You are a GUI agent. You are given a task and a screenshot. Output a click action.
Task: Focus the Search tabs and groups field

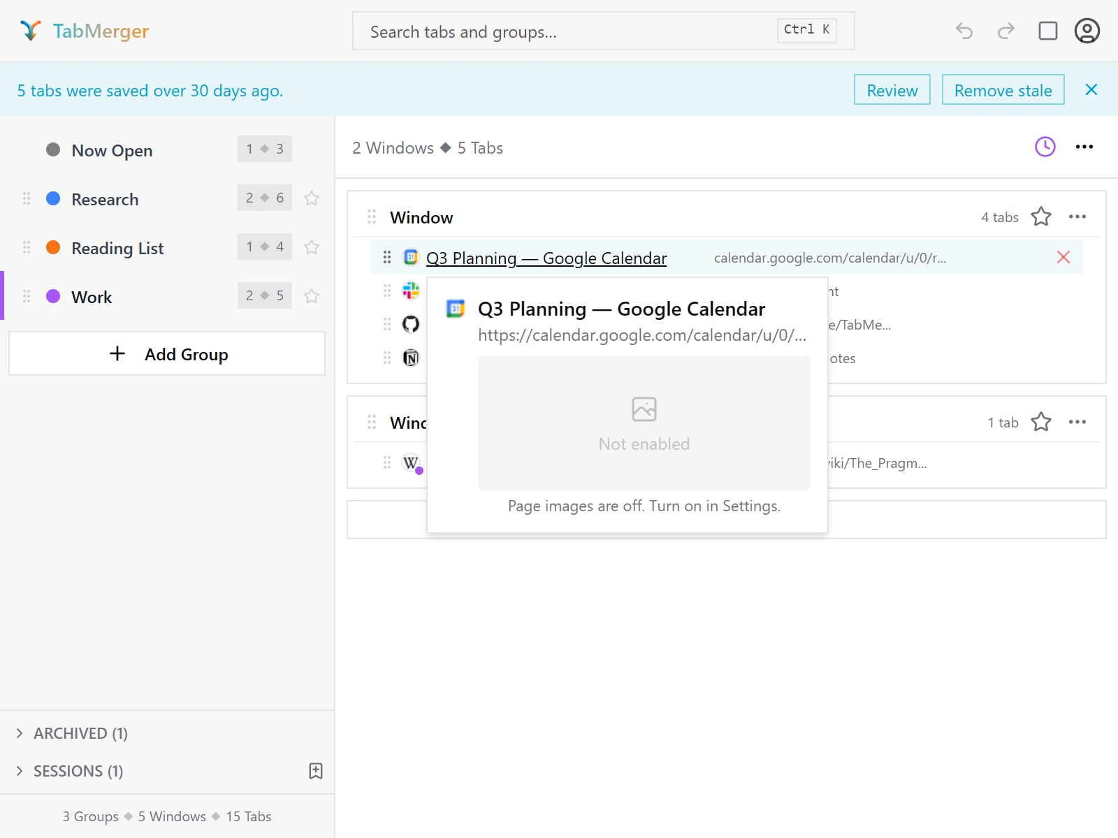pos(604,31)
